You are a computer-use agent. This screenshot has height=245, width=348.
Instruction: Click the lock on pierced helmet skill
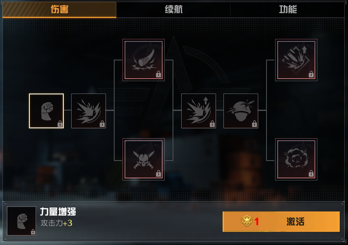254,124
